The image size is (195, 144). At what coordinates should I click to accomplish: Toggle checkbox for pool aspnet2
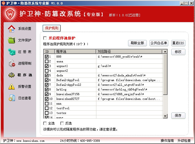coord(47,71)
